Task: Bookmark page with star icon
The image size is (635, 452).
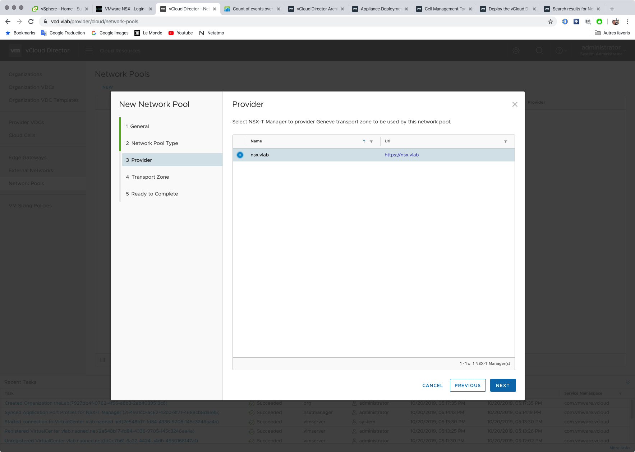Action: 550,22
